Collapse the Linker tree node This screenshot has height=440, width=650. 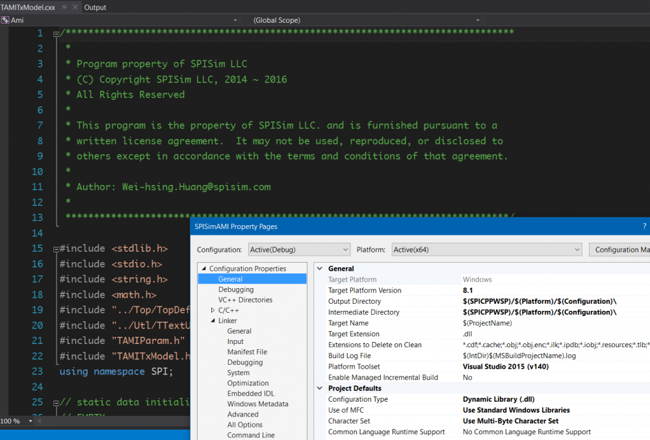[213, 321]
